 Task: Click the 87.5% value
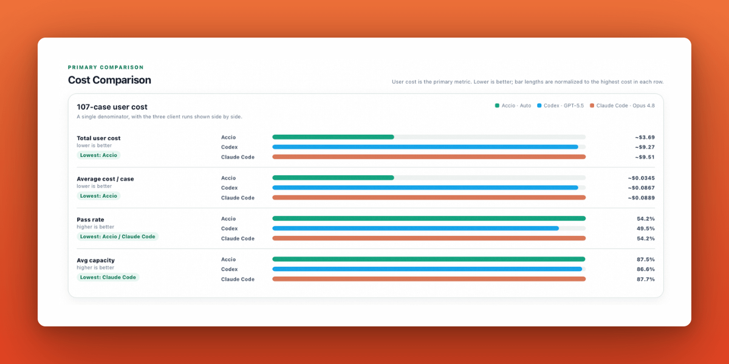(x=646, y=259)
